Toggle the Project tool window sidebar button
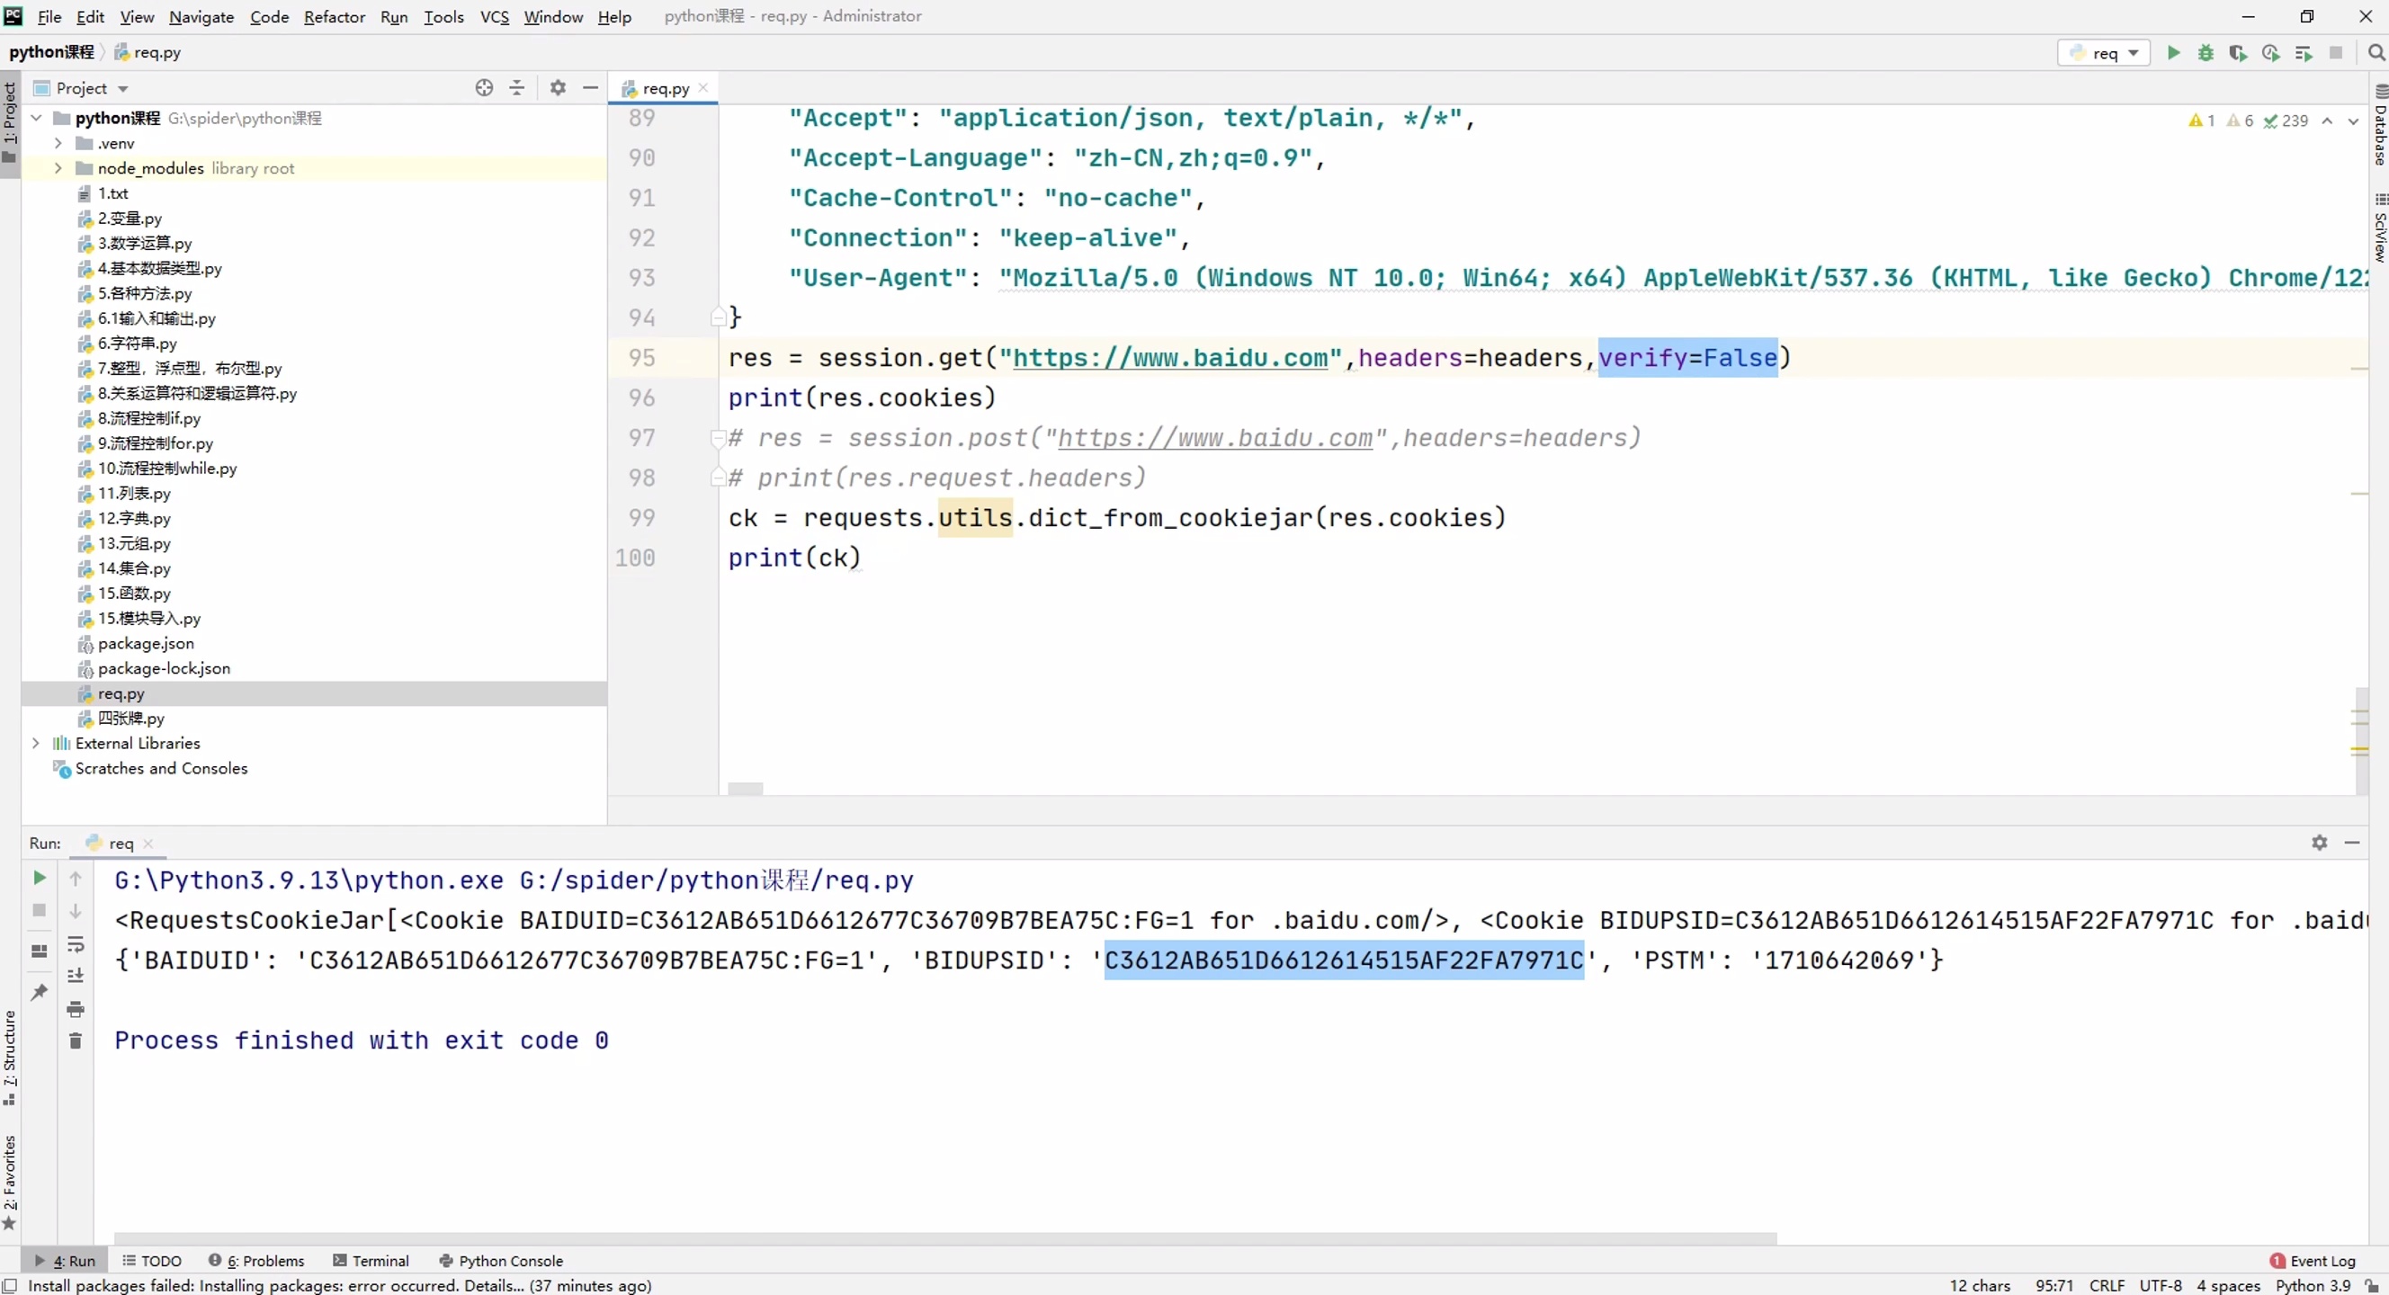Screen dimensions: 2389x1295 9,121
